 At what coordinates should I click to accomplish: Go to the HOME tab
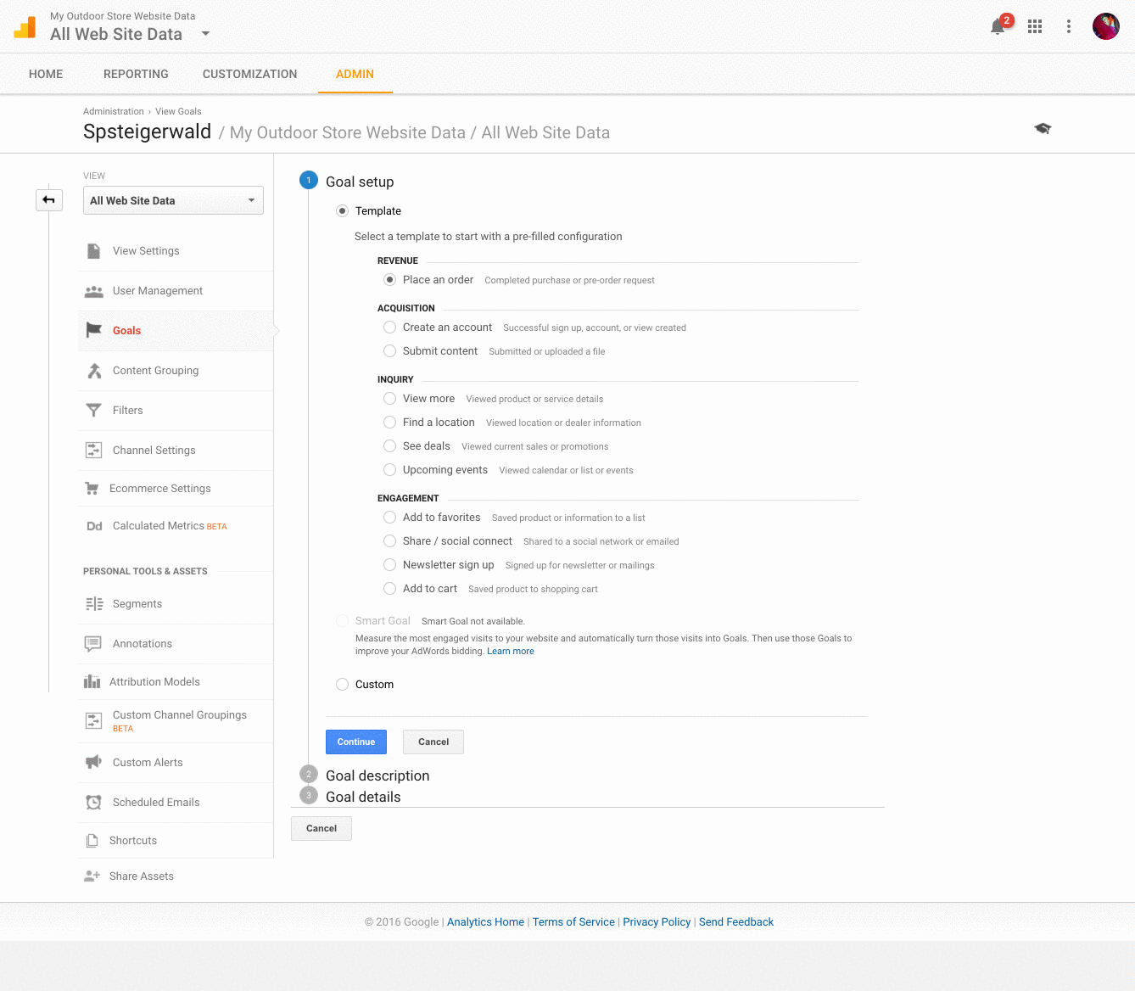[46, 74]
